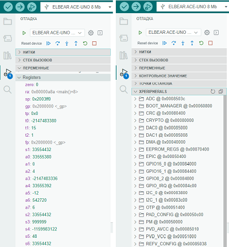Image resolution: width=229 pixels, height=247 pixels.
Task: Open board selector dropdown in left window
Action: [x=76, y=7]
